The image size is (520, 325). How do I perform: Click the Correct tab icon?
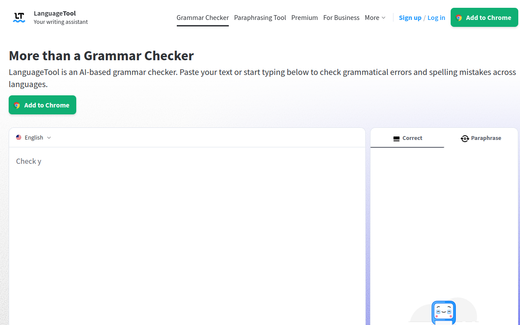[396, 139]
